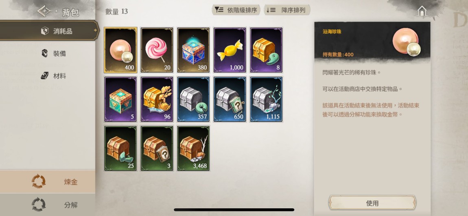Screen dimensions: 468x216
Task: Select the 沿海珍珠 pearl item with 400
Action: pyautogui.click(x=120, y=50)
